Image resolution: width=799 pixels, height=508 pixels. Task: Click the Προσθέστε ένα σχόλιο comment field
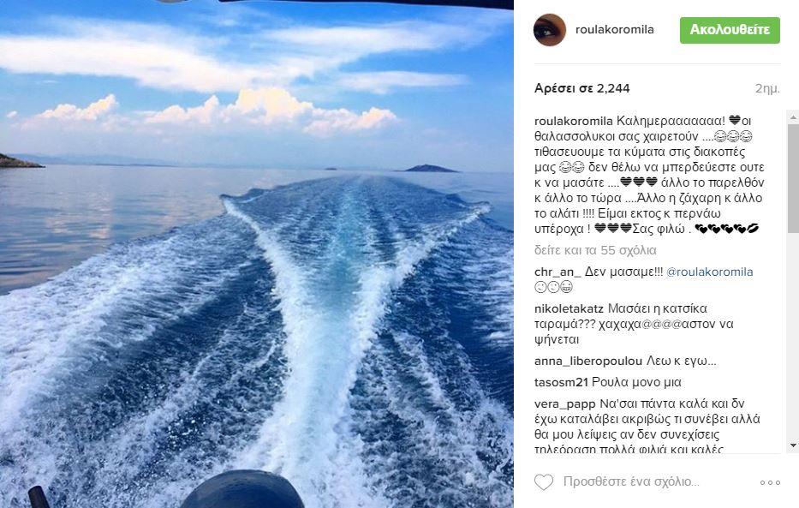[631, 481]
